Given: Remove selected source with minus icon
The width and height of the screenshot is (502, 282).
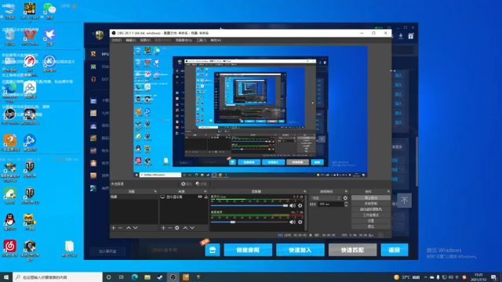Looking at the screenshot, I should click(170, 228).
